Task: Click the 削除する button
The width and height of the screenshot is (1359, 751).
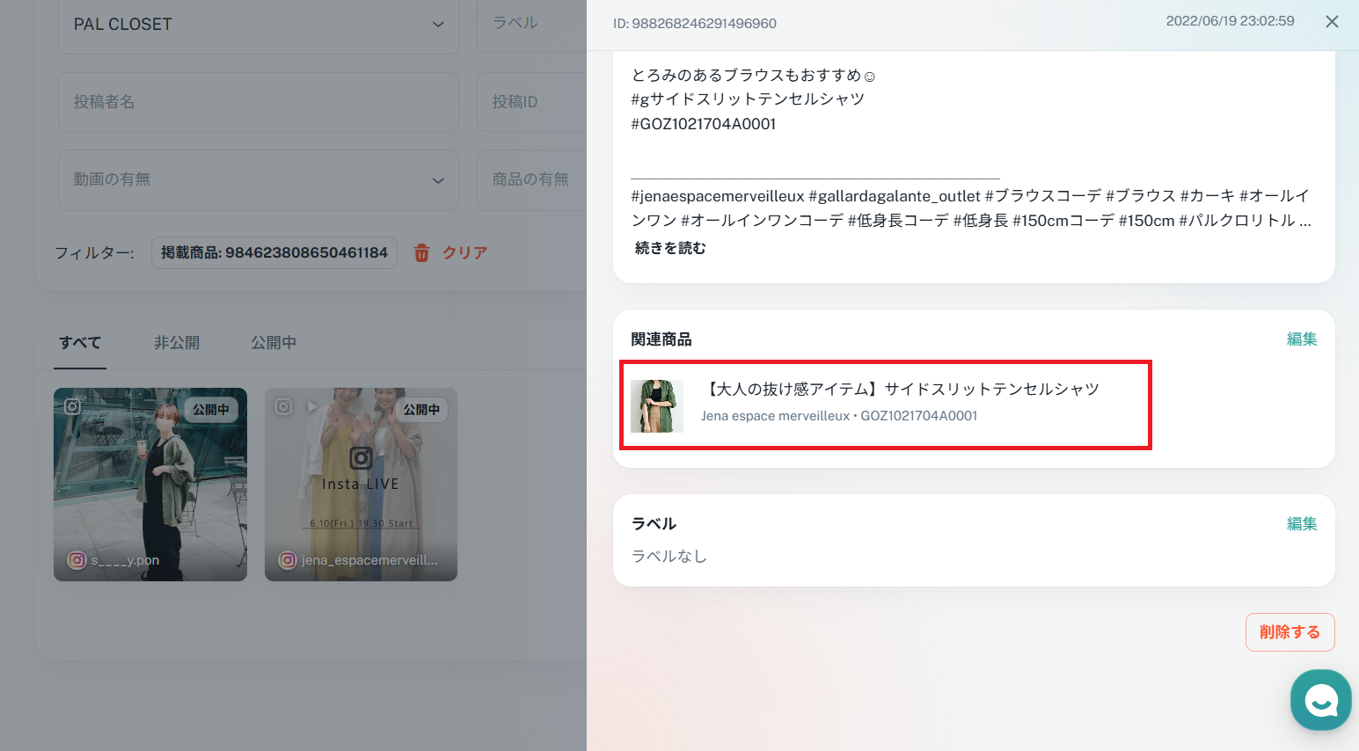Action: coord(1290,632)
